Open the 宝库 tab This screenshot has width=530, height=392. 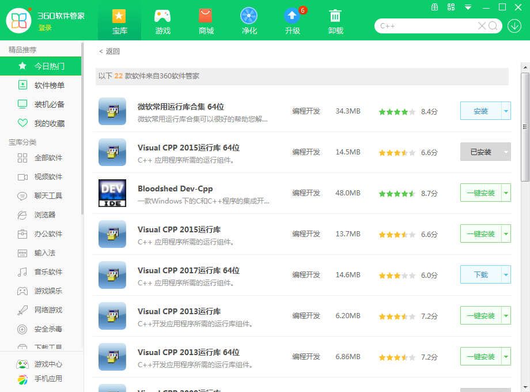(119, 21)
